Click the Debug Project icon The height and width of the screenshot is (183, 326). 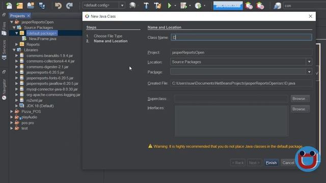point(183,6)
